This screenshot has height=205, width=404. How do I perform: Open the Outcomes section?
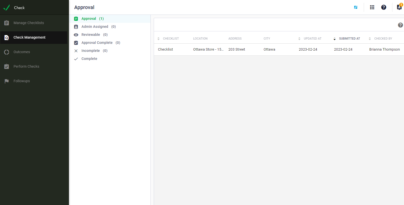click(x=22, y=52)
